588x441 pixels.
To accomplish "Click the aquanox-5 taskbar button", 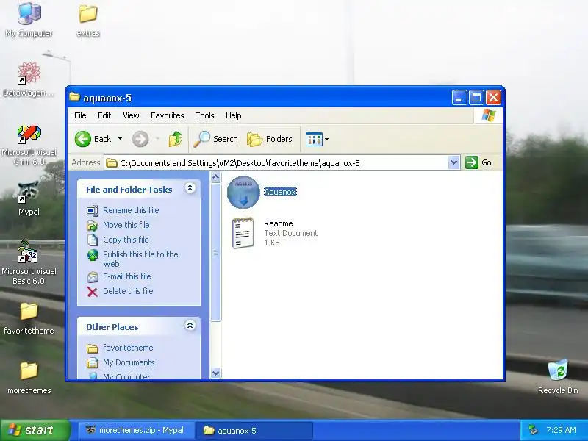I will [254, 430].
